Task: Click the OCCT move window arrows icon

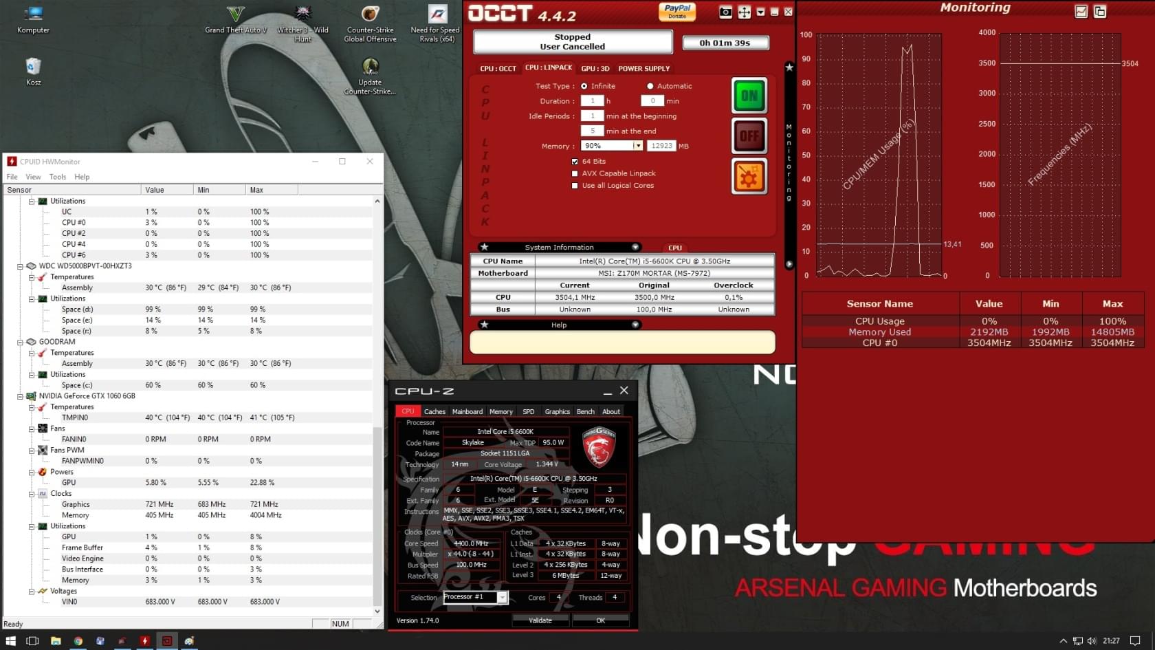Action: tap(744, 12)
